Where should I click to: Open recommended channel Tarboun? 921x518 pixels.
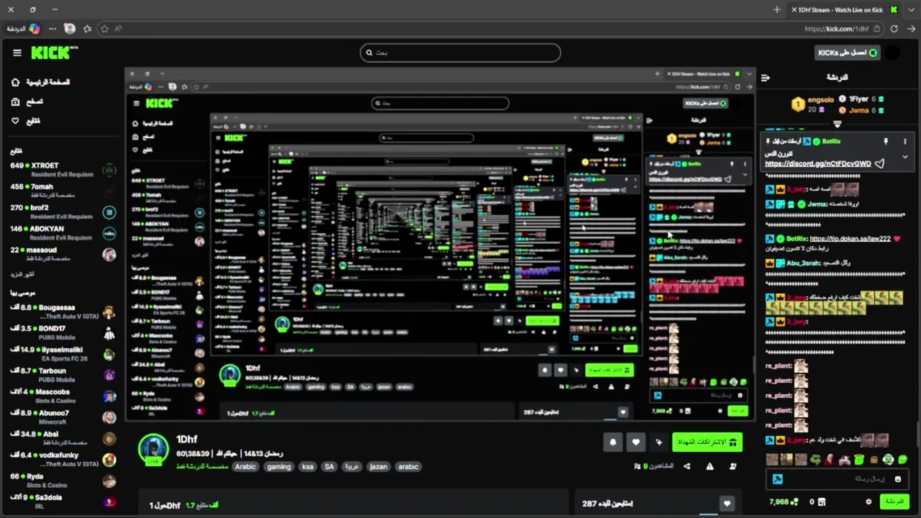(x=63, y=375)
